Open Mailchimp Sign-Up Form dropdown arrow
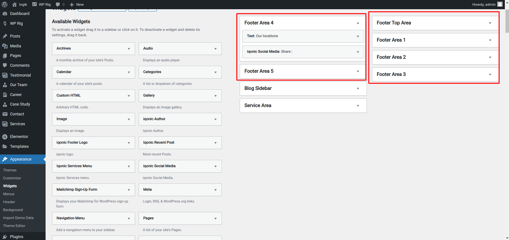Image resolution: width=509 pixels, height=240 pixels. coord(129,190)
